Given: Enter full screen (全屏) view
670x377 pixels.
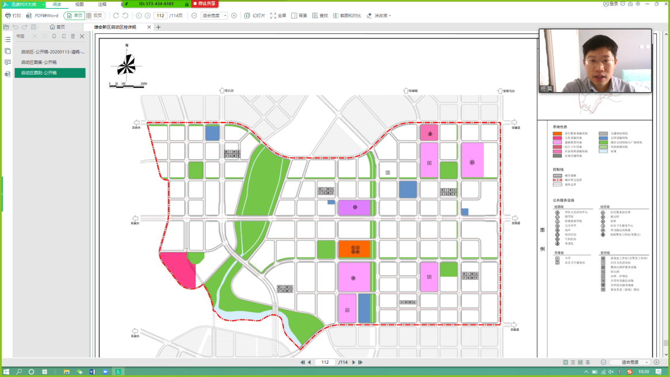Looking at the screenshot, I should 278,16.
